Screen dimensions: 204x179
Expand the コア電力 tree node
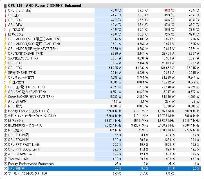5,82
